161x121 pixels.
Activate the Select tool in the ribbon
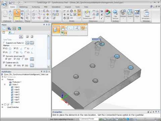[x=17, y=14]
